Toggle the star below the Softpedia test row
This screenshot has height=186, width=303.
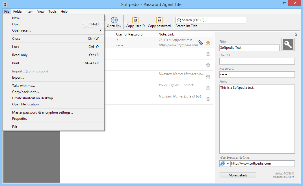pyautogui.click(x=208, y=54)
